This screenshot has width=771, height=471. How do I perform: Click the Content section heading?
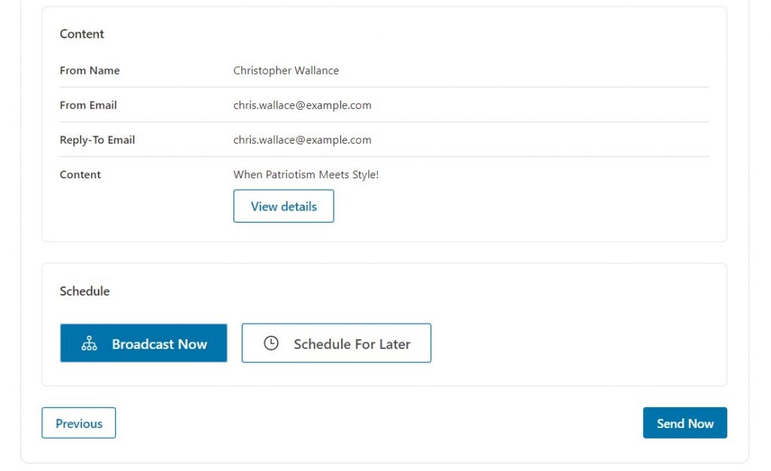tap(82, 34)
